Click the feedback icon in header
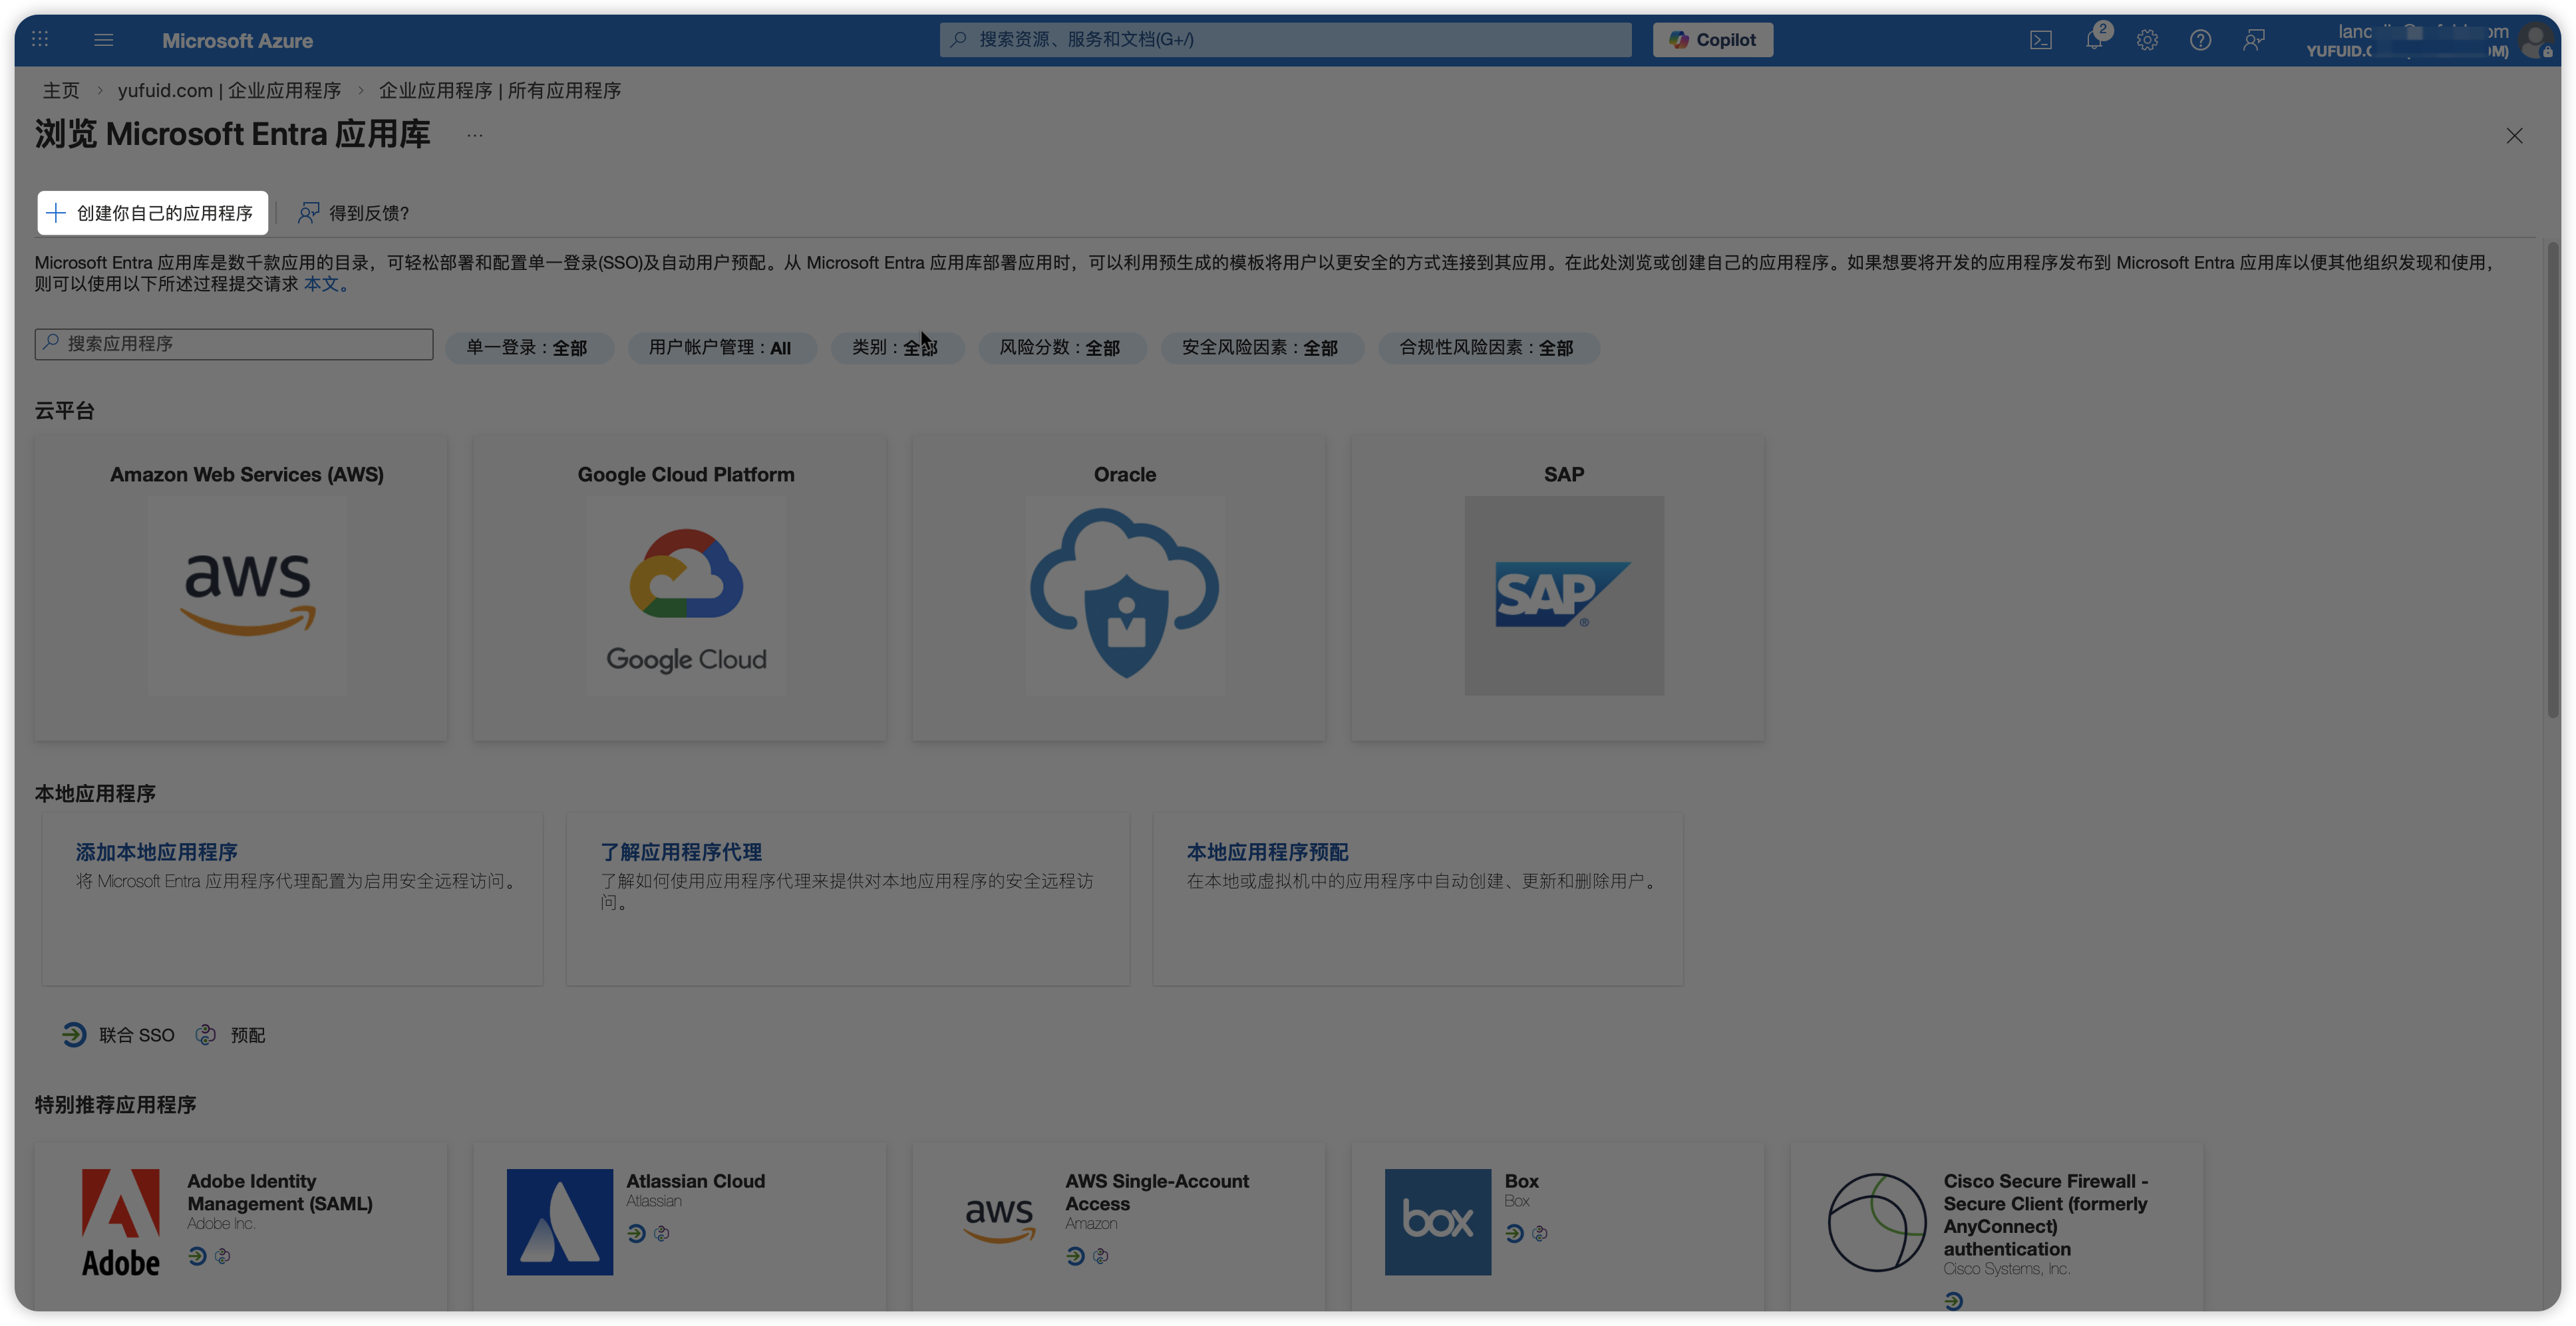This screenshot has height=1326, width=2576. 2253,40
